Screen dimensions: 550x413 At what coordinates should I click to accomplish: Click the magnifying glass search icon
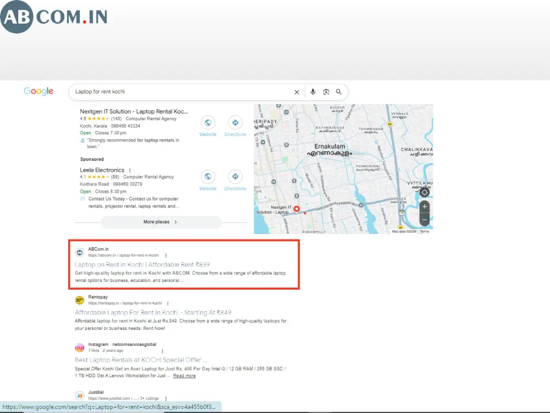pos(338,91)
